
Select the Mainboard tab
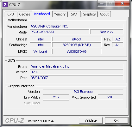pyautogui.click(x=42, y=14)
